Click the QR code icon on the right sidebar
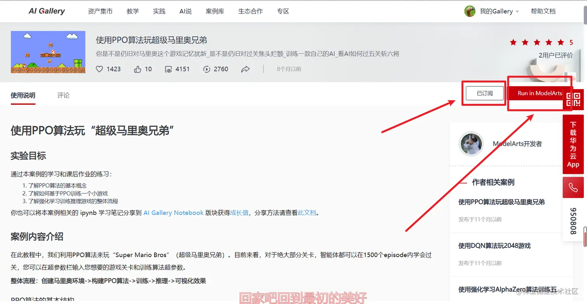This screenshot has width=587, height=304. point(573,100)
